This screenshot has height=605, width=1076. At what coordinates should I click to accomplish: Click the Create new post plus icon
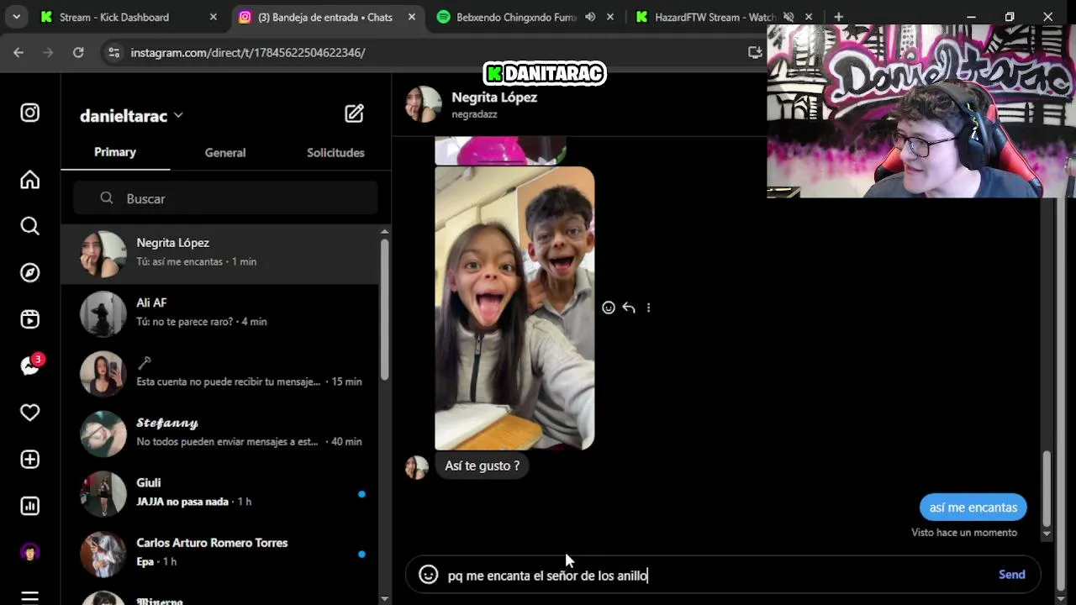(30, 460)
